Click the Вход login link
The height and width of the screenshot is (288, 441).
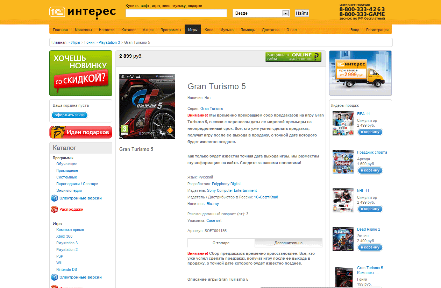[355, 30]
